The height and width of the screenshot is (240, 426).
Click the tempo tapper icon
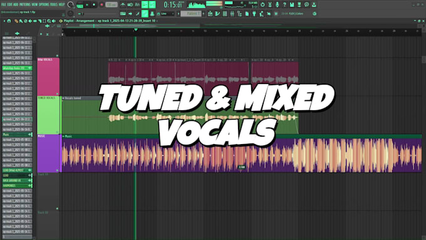[262, 14]
